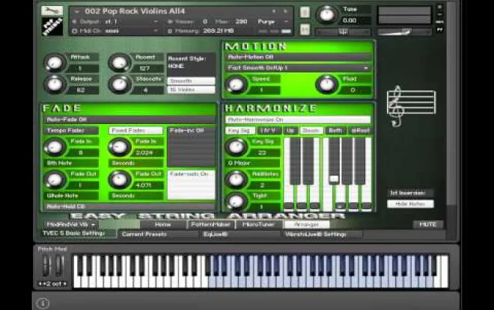Open the Midi Ch omni dropdown
Viewport: 494px width, 310px height.
tap(115, 31)
